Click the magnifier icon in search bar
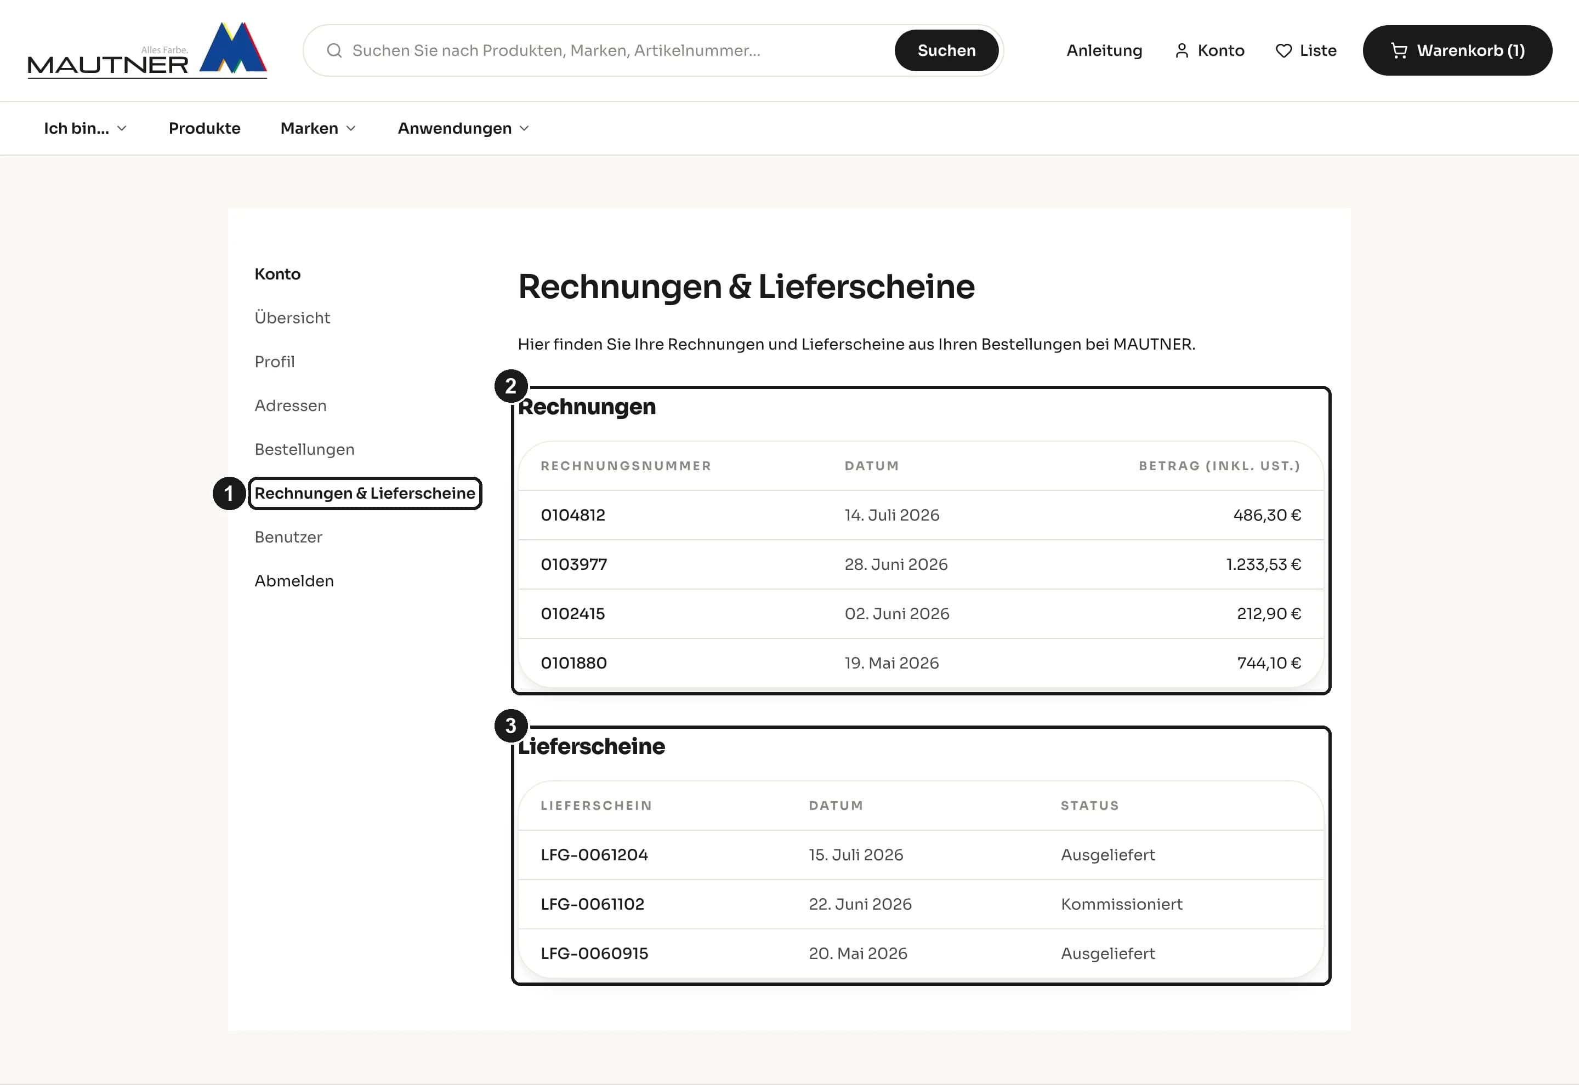The width and height of the screenshot is (1579, 1085). (x=334, y=50)
